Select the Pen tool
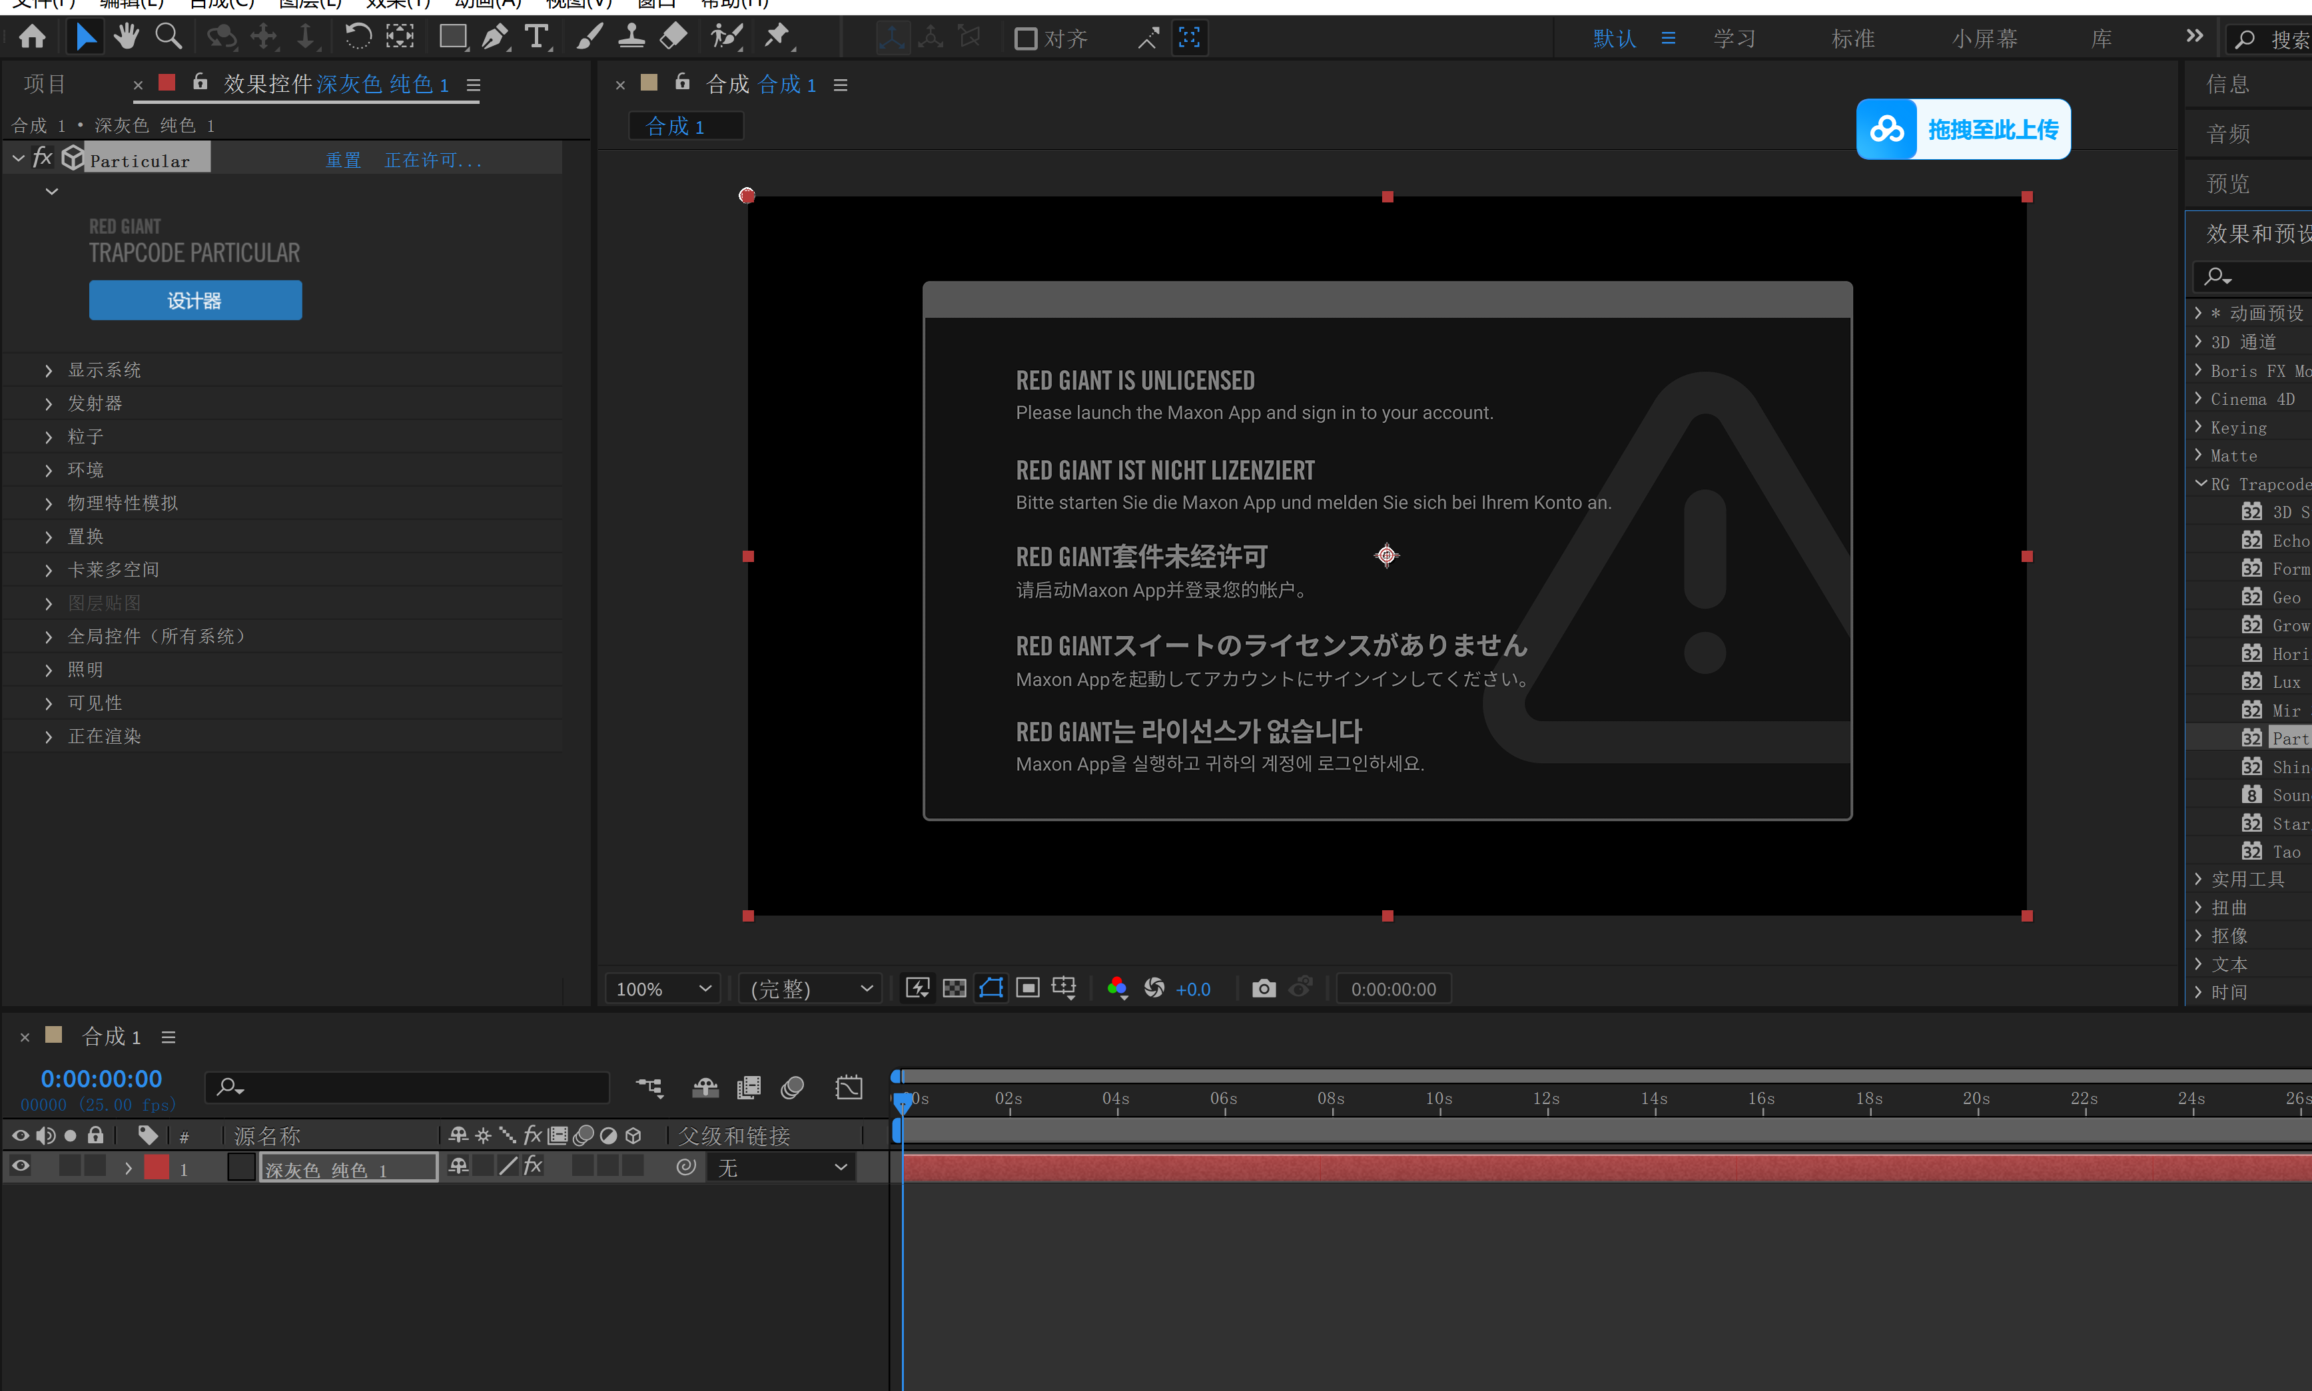This screenshot has height=1391, width=2312. click(x=495, y=35)
